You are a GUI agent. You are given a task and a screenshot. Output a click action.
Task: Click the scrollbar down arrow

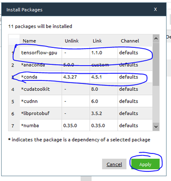pos(156,126)
